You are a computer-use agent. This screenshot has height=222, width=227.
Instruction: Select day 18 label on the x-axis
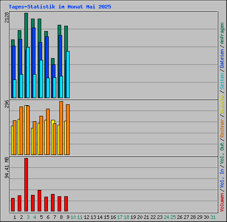click(x=126, y=217)
